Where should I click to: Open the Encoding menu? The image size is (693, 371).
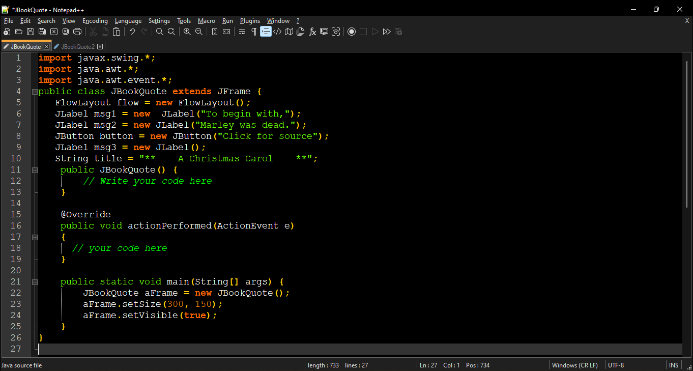click(x=95, y=21)
